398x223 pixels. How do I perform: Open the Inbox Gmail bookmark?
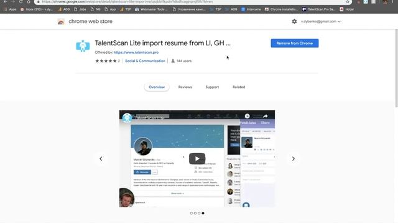[x=37, y=9]
